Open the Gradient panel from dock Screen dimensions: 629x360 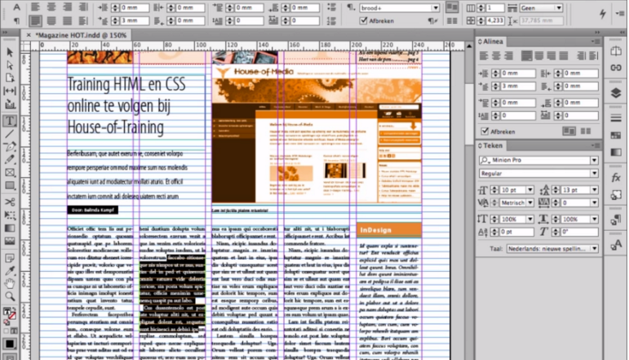click(x=616, y=152)
